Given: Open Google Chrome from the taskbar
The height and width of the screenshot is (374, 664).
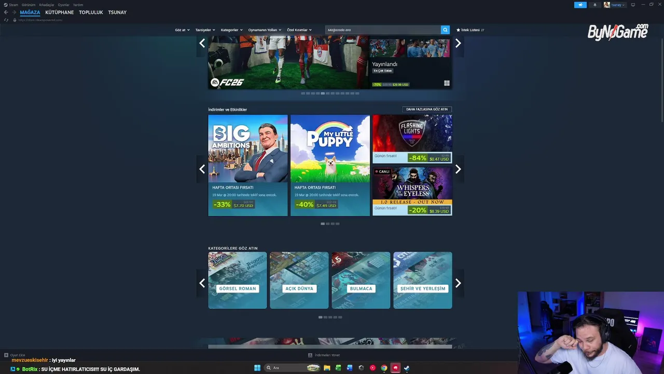Looking at the screenshot, I should pos(384,368).
